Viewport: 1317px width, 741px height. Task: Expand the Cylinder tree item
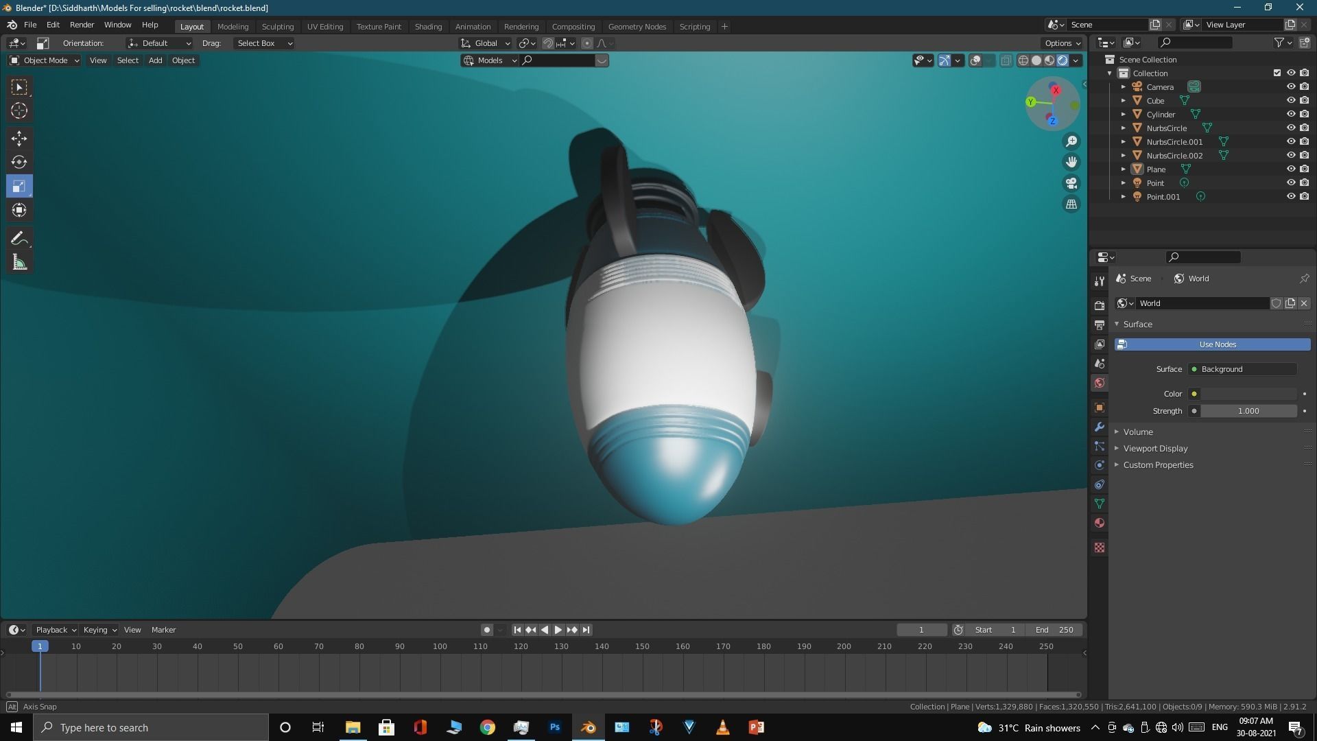click(1123, 115)
